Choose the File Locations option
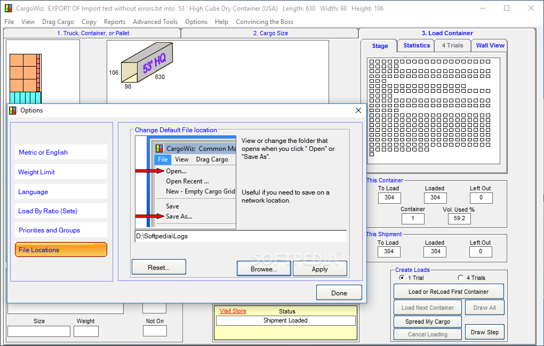Screen dimensions: 544x346 click(61, 250)
